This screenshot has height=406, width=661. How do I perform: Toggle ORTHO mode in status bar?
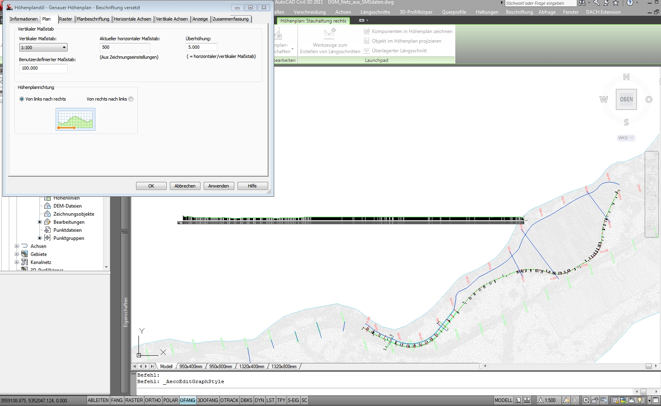click(153, 400)
